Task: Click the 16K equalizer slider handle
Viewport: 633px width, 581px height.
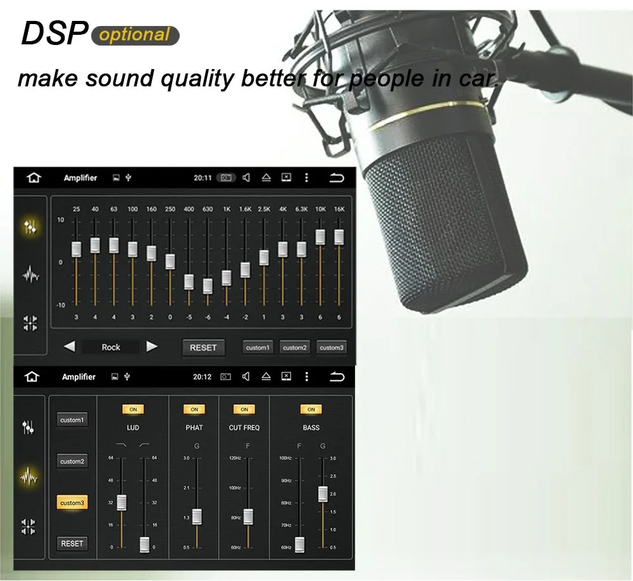Action: coord(339,237)
